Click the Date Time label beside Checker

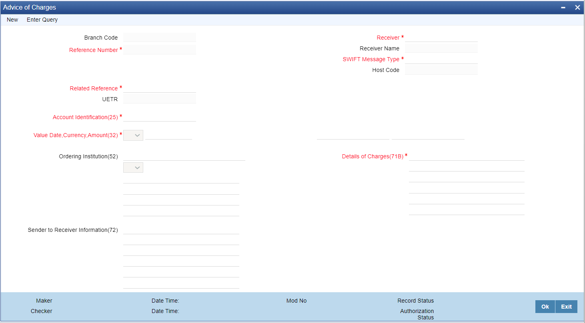(x=165, y=311)
